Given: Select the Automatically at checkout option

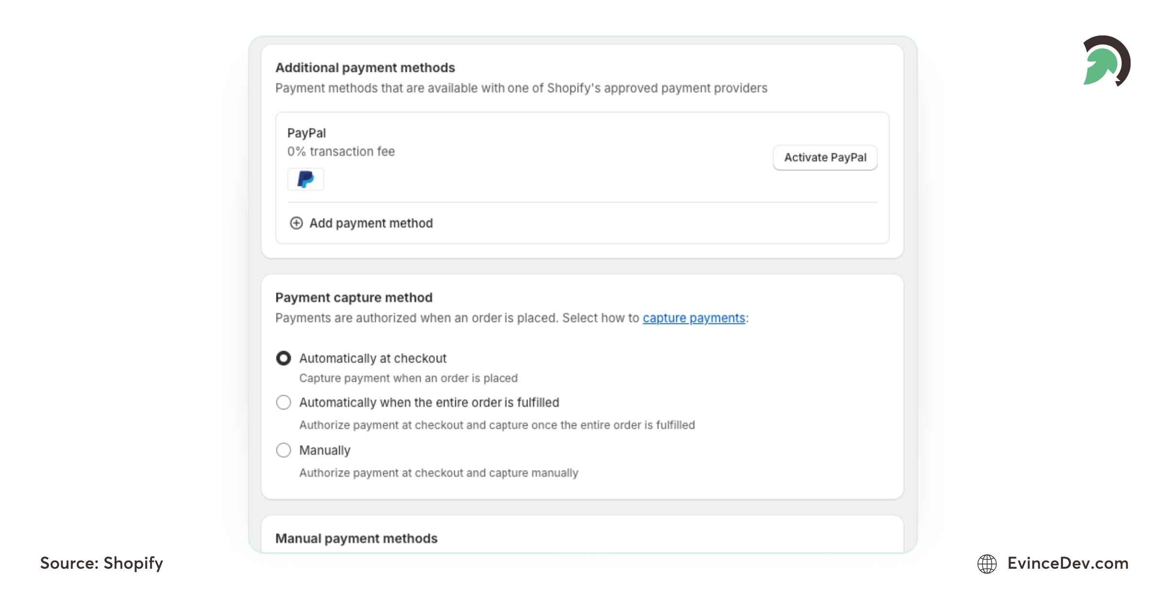Looking at the screenshot, I should [284, 358].
